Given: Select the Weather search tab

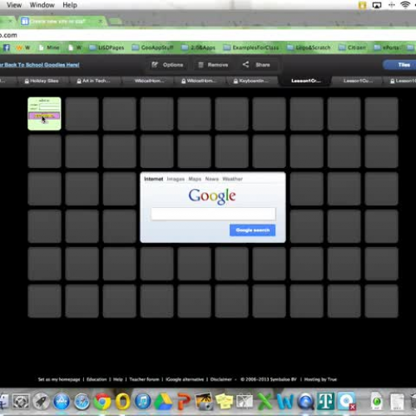Looking at the screenshot, I should pos(233,179).
